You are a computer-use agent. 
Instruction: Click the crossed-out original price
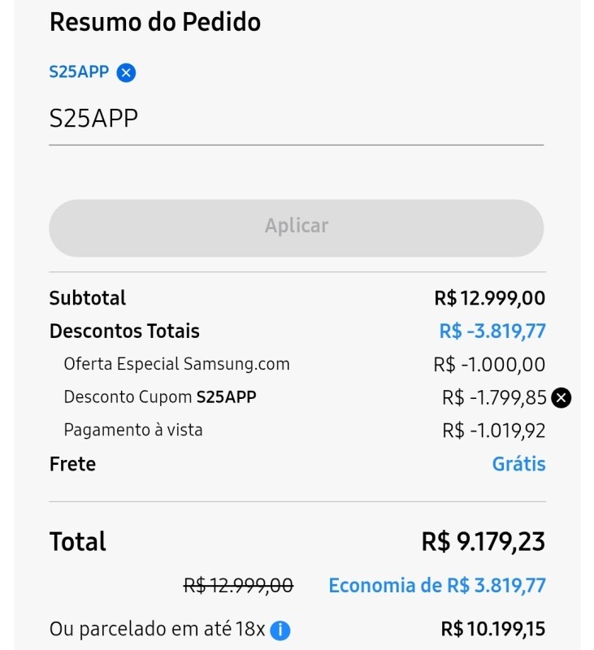pyautogui.click(x=238, y=585)
